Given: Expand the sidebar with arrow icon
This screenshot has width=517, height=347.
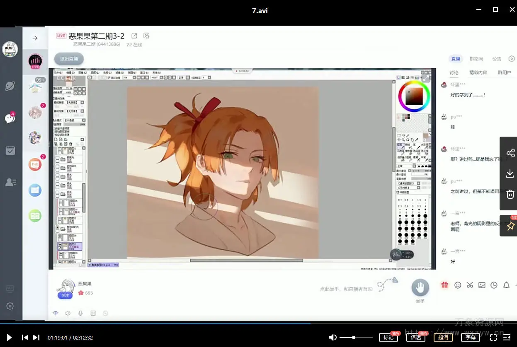Looking at the screenshot, I should 35,38.
